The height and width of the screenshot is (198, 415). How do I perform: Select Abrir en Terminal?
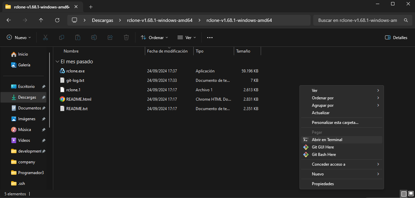click(342, 140)
